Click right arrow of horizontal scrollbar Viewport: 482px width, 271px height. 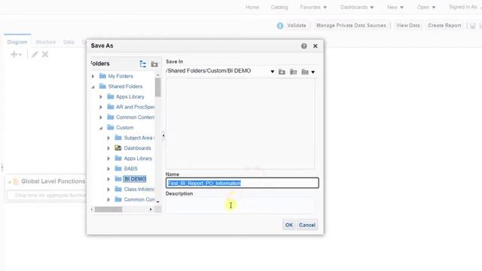click(151, 209)
